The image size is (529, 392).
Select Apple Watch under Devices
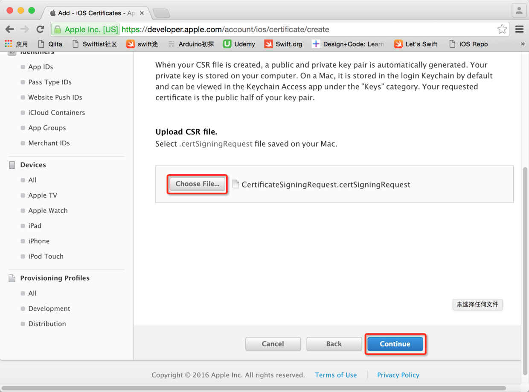pyautogui.click(x=48, y=210)
